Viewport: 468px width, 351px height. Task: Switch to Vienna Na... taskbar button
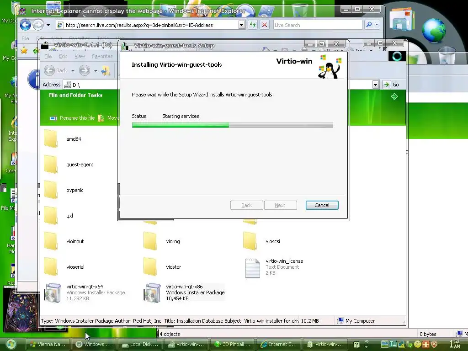48,344
